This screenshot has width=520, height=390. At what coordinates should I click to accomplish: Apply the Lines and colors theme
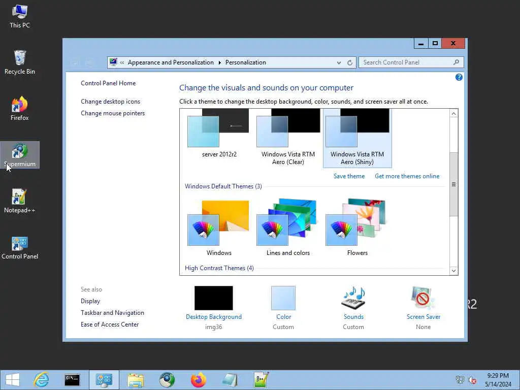pos(288,228)
